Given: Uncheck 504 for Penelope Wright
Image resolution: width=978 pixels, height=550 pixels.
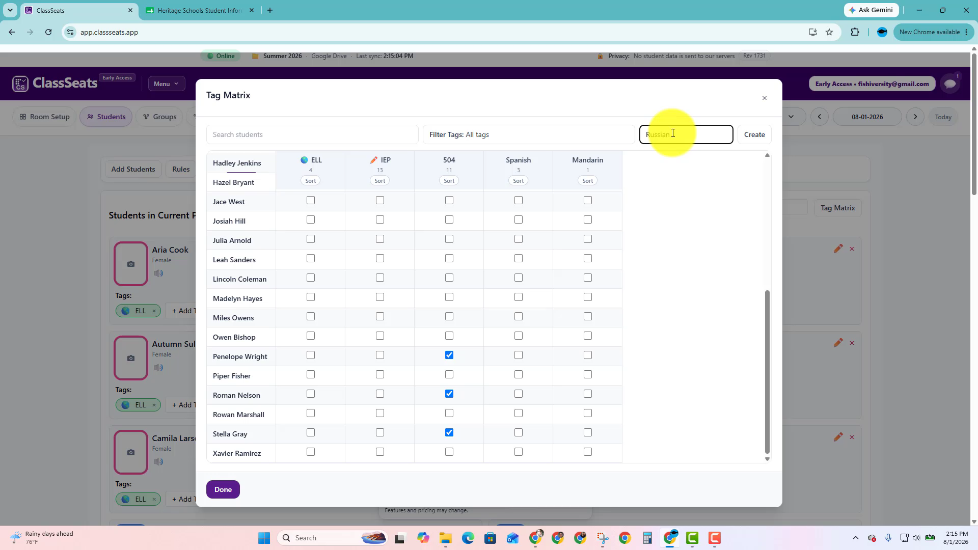Looking at the screenshot, I should 449,355.
